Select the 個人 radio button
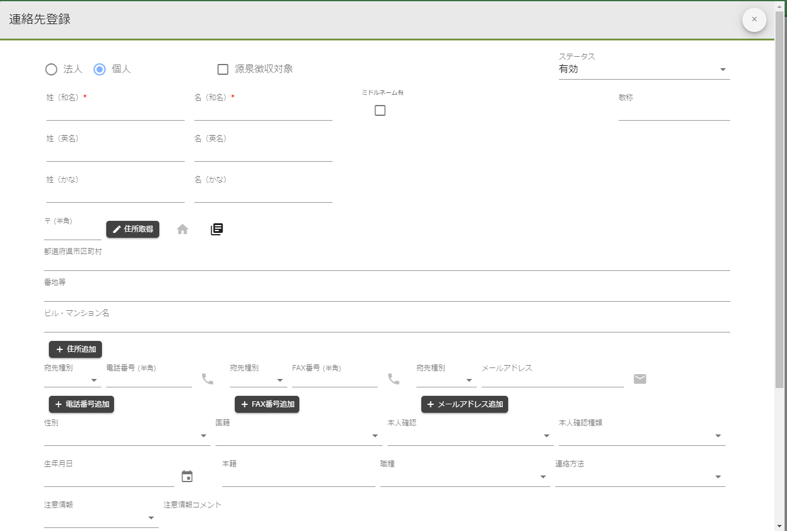787x531 pixels. (x=100, y=69)
